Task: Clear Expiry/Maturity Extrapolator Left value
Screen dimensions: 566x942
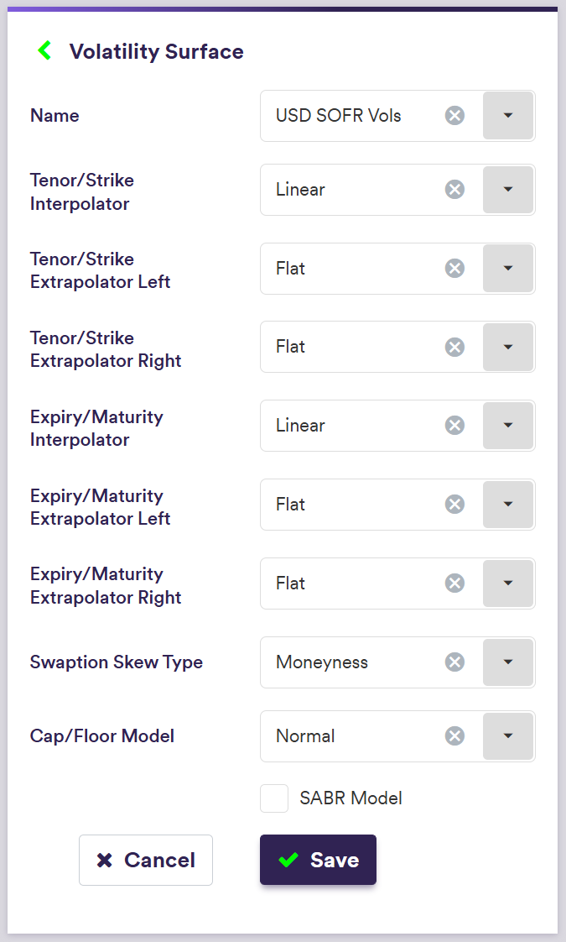Action: point(454,505)
